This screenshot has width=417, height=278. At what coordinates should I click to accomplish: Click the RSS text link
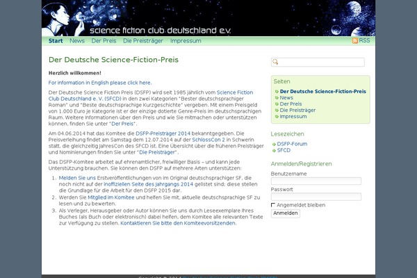point(364,40)
